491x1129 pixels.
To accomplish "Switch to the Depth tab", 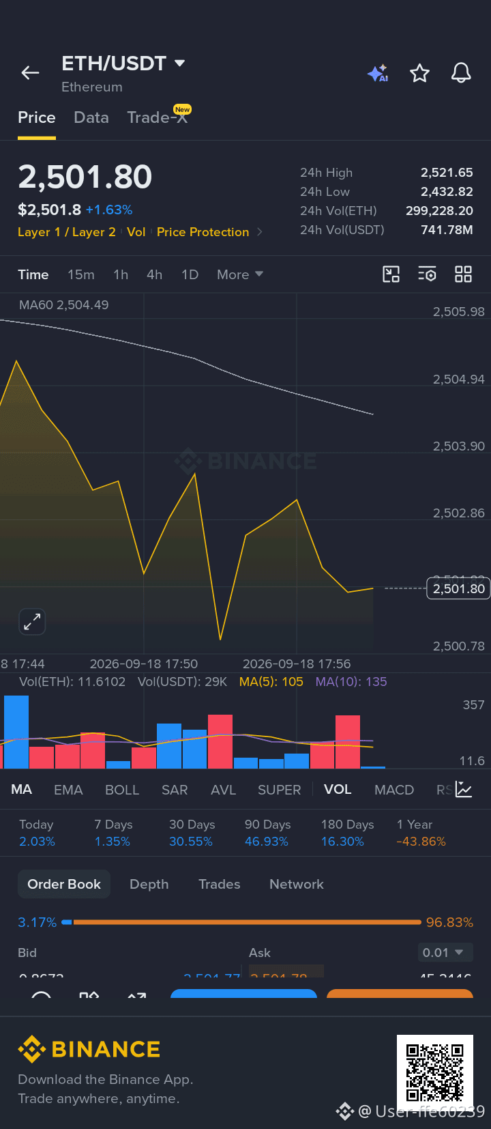I will point(149,884).
